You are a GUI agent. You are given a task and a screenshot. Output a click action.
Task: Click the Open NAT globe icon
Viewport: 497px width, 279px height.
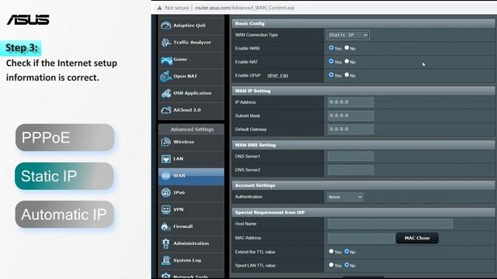point(165,76)
